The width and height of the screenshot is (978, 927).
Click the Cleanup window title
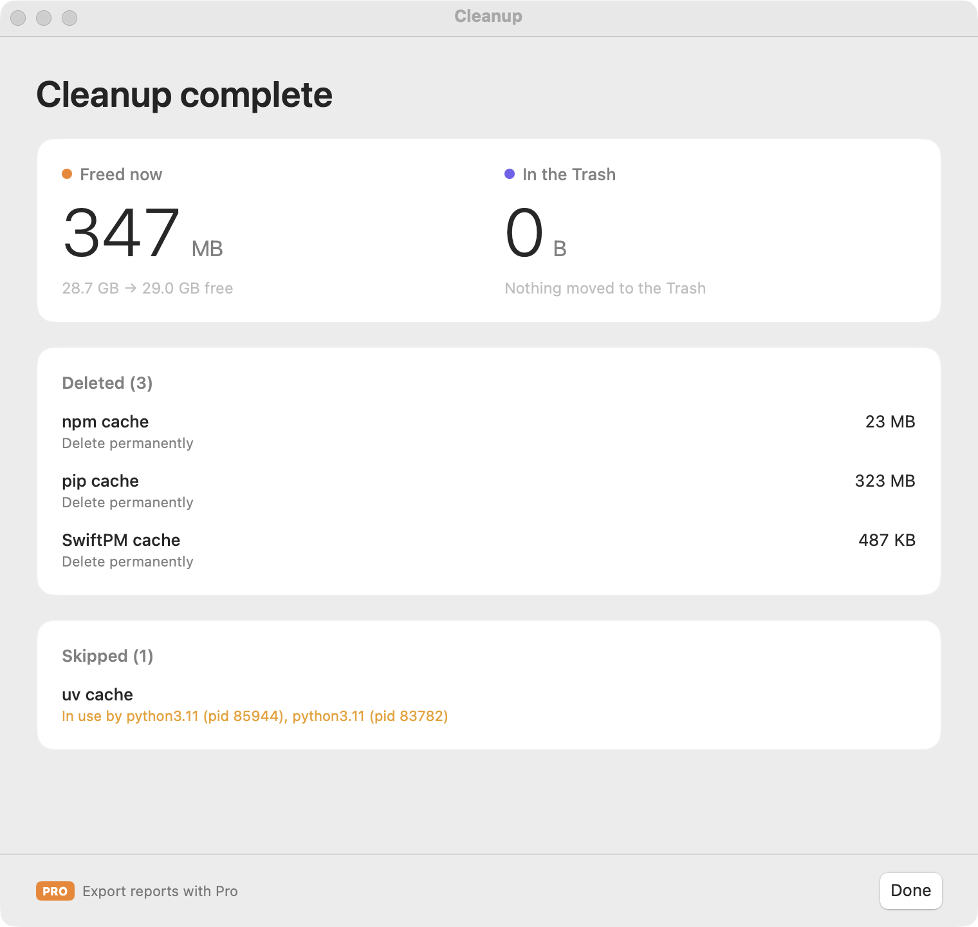[488, 16]
